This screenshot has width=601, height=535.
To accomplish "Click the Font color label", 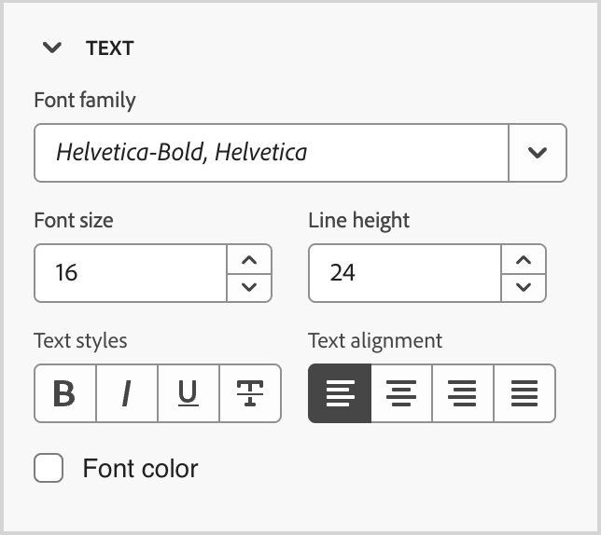I will [x=140, y=468].
